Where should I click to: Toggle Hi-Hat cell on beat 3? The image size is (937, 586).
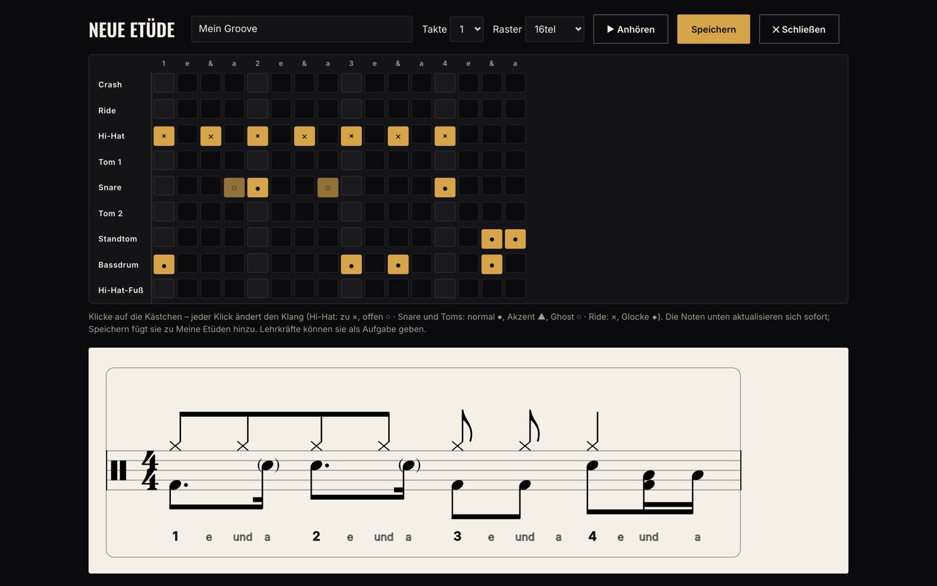tap(351, 136)
